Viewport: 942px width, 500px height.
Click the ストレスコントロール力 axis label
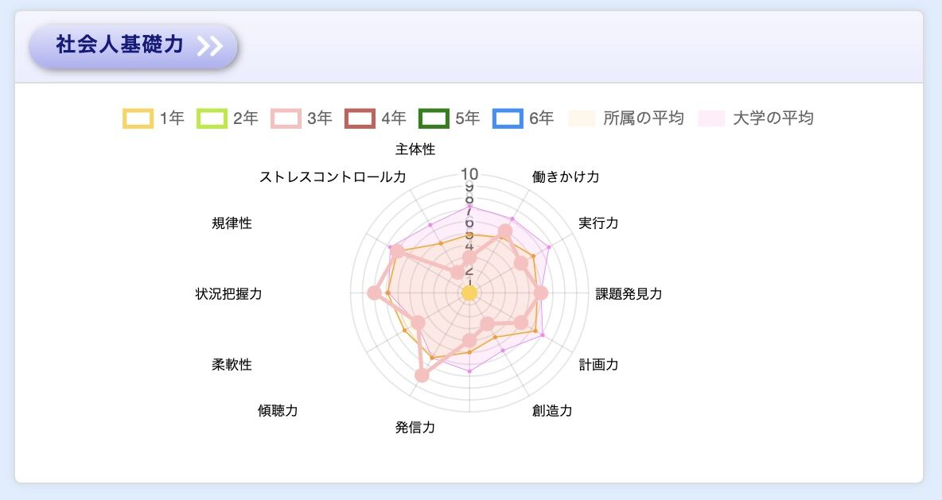pyautogui.click(x=333, y=176)
